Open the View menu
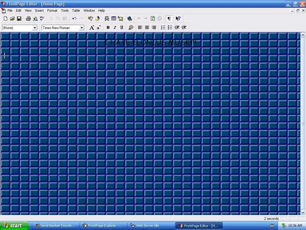The image size is (306, 230). (28, 10)
